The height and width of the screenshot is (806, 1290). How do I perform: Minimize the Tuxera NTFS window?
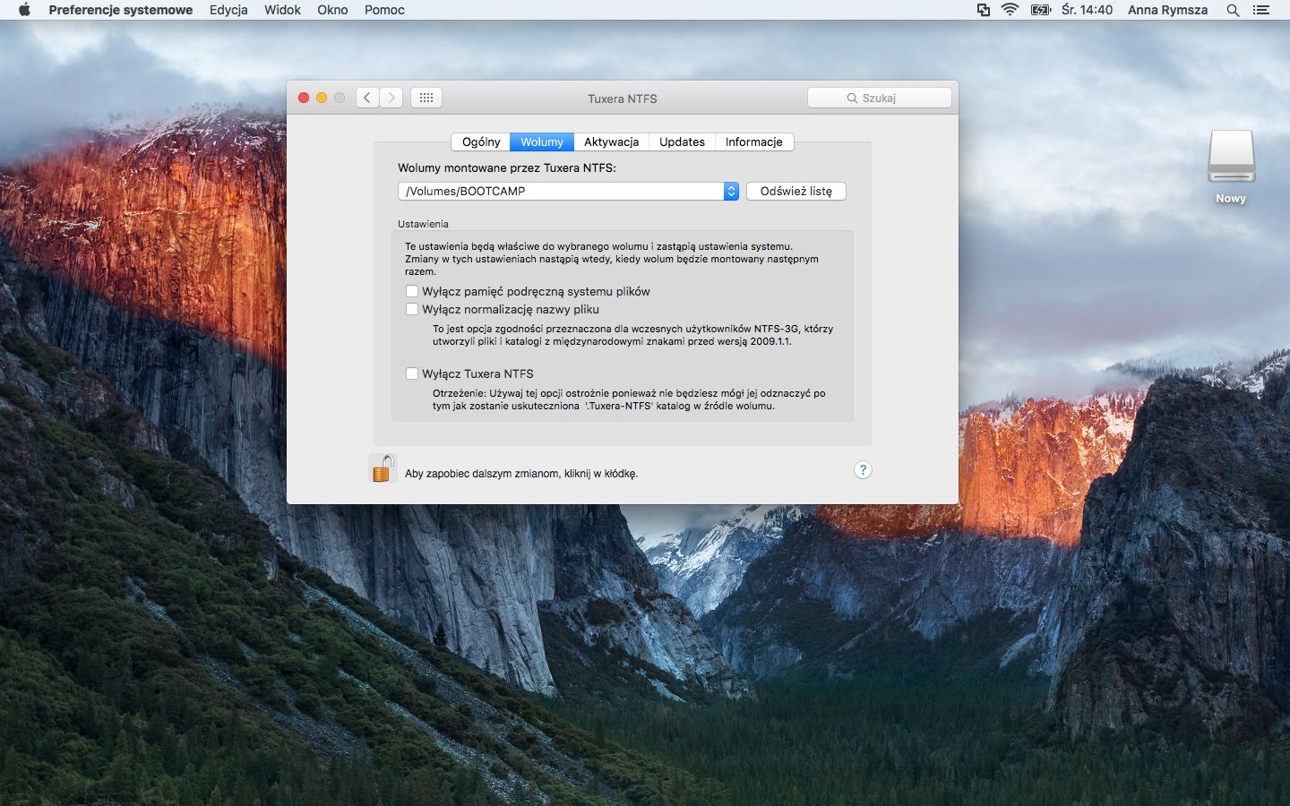(x=322, y=98)
